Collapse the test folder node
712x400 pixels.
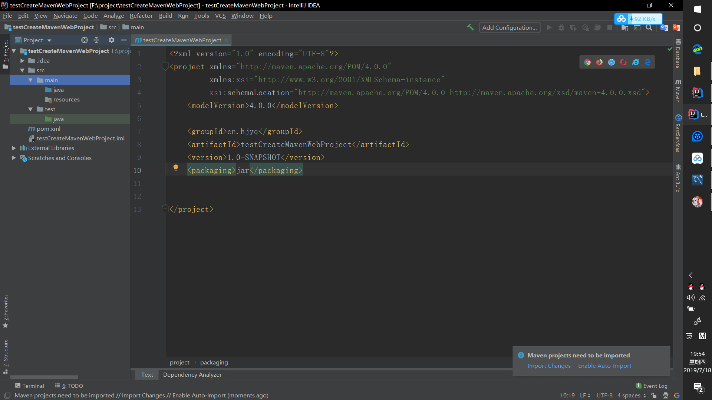coord(30,109)
